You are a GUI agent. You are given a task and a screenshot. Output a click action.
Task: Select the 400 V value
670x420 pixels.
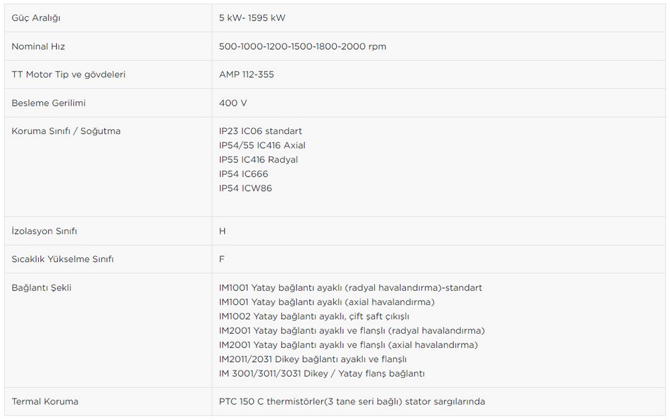pyautogui.click(x=233, y=103)
